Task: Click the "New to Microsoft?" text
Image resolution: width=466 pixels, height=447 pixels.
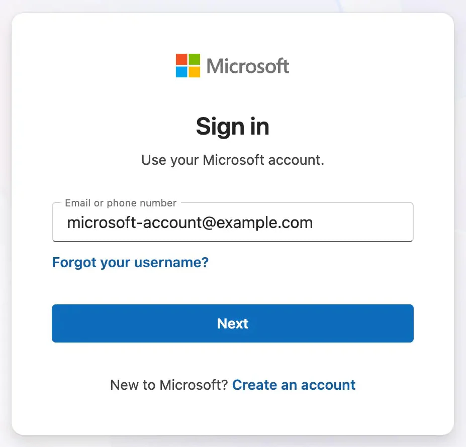Action: [x=169, y=385]
